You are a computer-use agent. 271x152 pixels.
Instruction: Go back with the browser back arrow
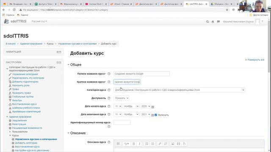tap(4, 10)
